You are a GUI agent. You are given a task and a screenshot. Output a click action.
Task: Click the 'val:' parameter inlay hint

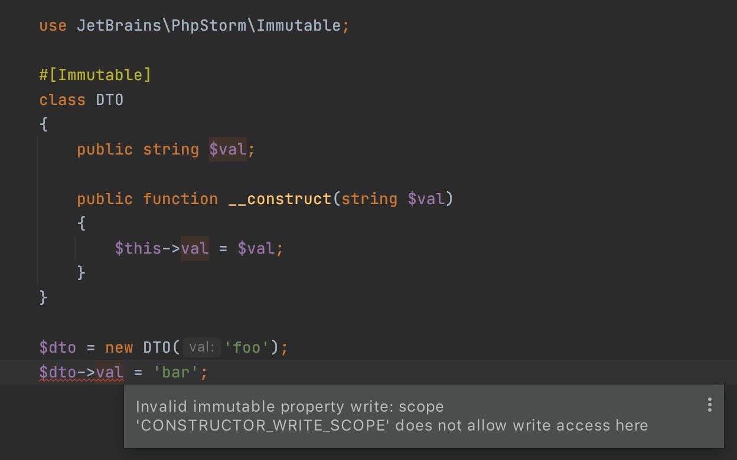(201, 347)
